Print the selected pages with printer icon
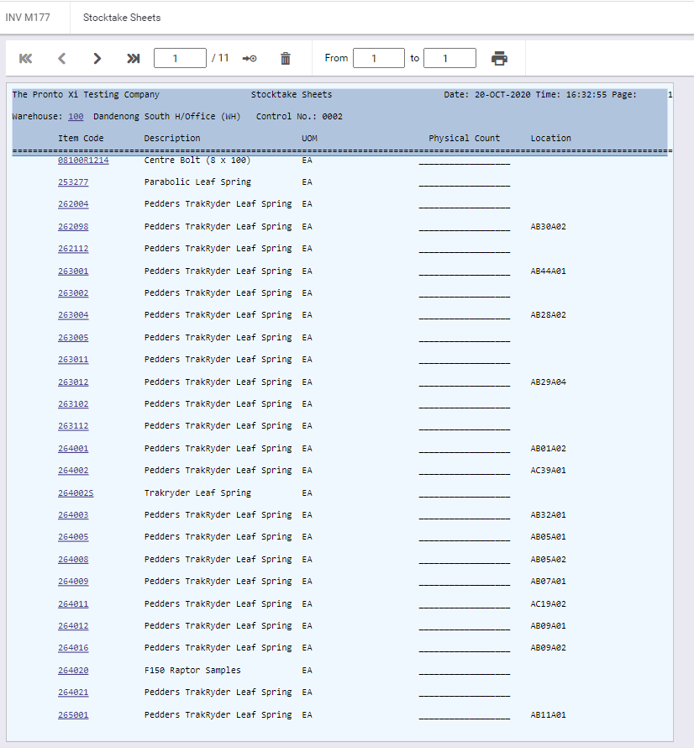This screenshot has height=748, width=694. coord(499,58)
